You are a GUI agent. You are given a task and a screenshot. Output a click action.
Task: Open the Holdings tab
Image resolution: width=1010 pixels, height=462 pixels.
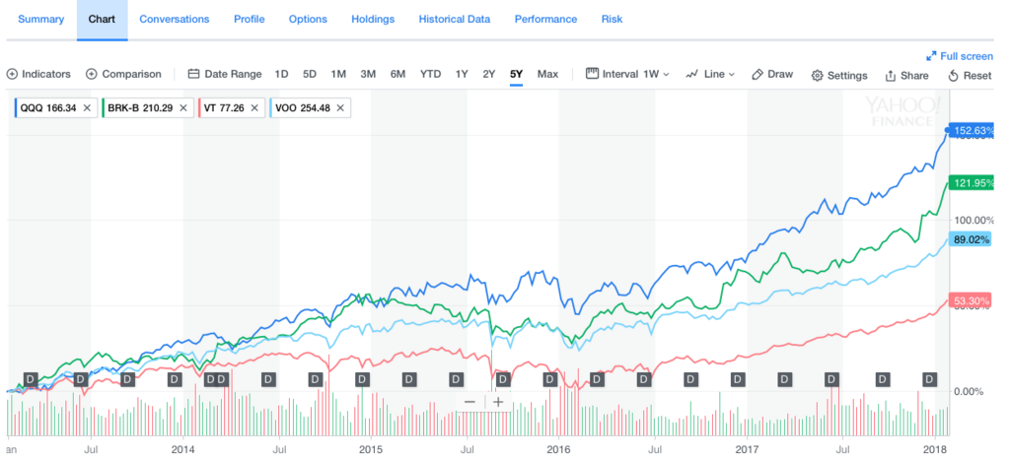coord(373,20)
